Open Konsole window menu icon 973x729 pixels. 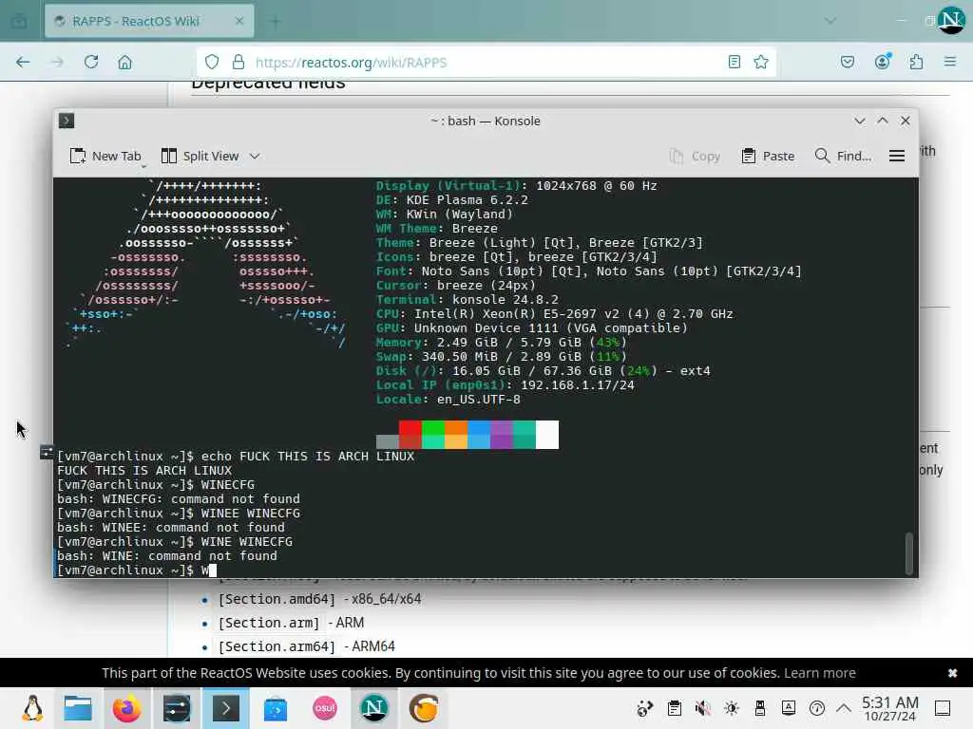(x=67, y=121)
